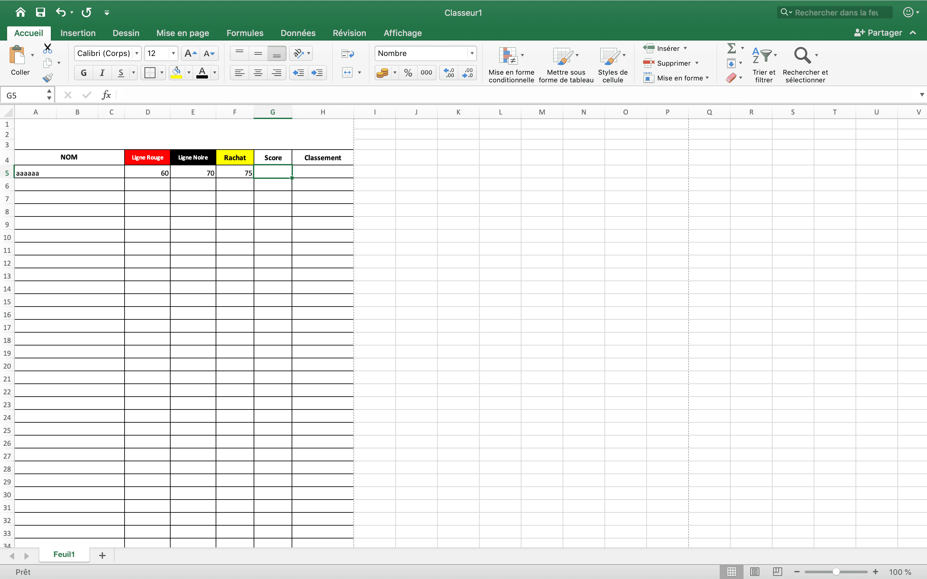Click the Supprimer cells button

pos(673,63)
